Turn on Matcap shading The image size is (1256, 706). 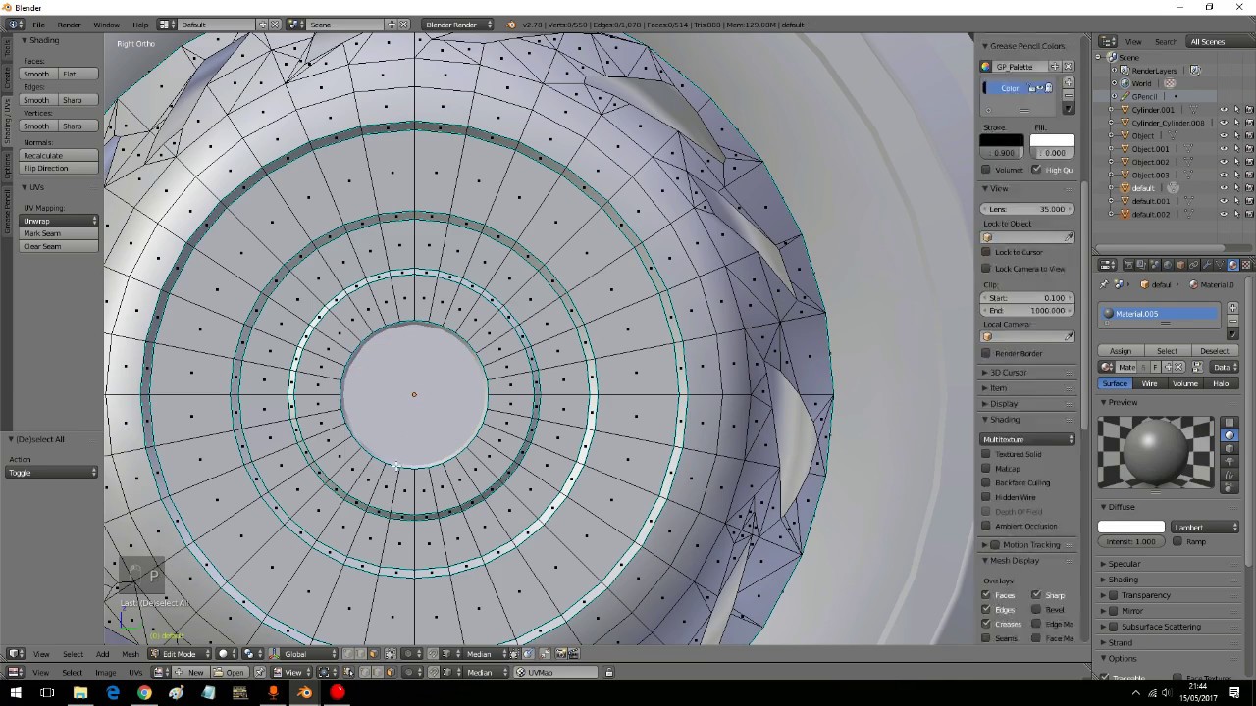point(987,469)
